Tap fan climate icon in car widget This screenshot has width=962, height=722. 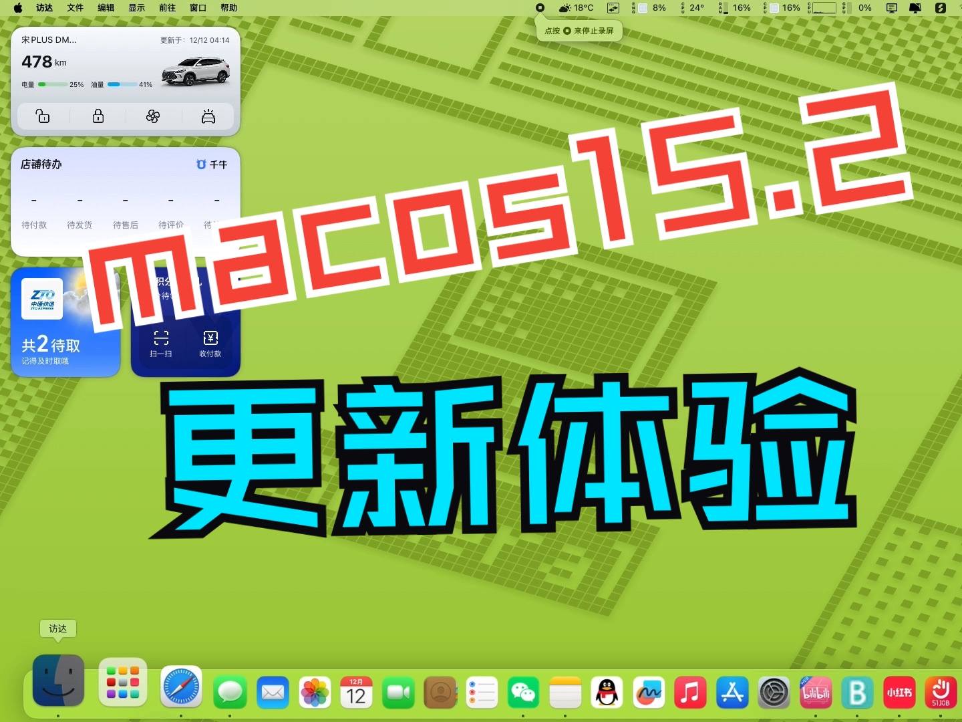coord(153,116)
